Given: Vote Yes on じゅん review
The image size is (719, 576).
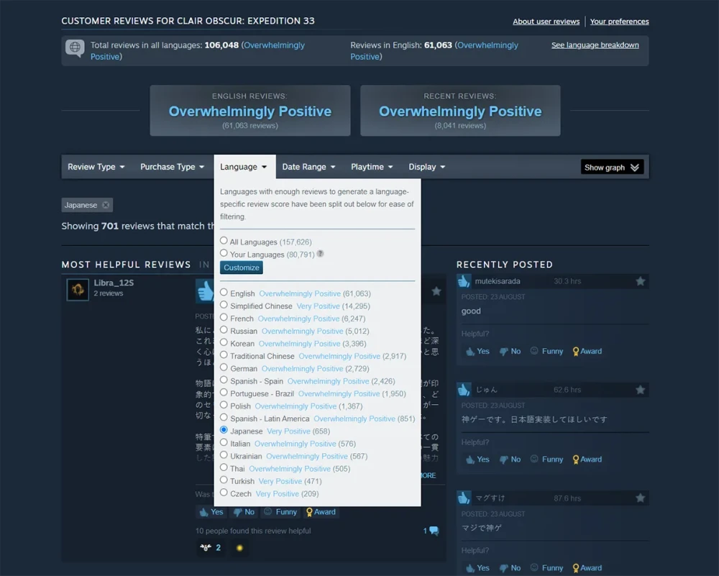Looking at the screenshot, I should coord(478,460).
